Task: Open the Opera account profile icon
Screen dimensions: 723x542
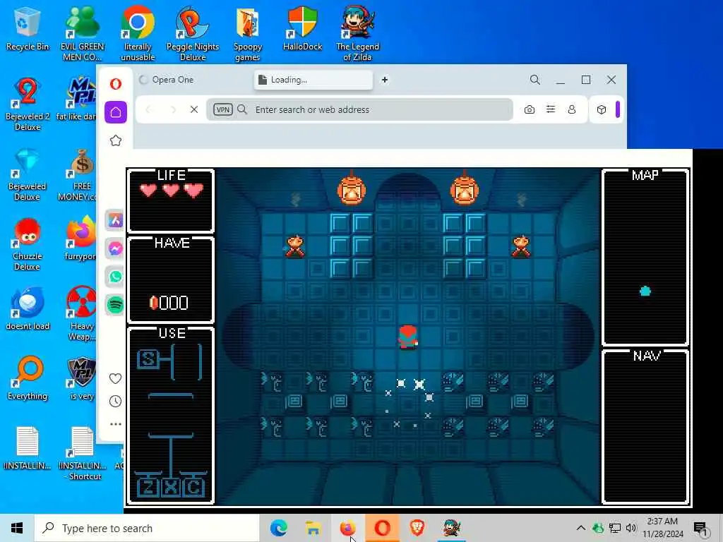Action: [572, 109]
